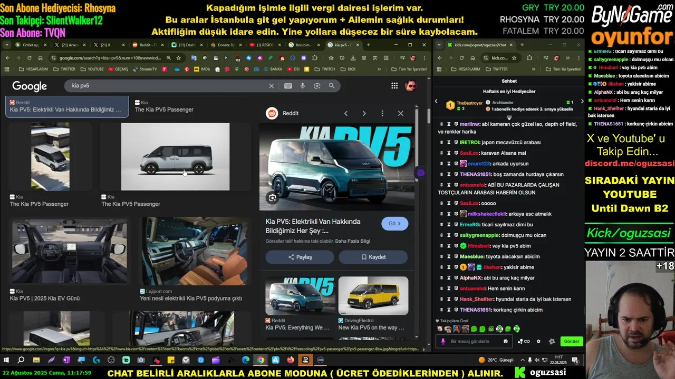Expand hidden bookmarks chevron in Google window

pos(379,69)
